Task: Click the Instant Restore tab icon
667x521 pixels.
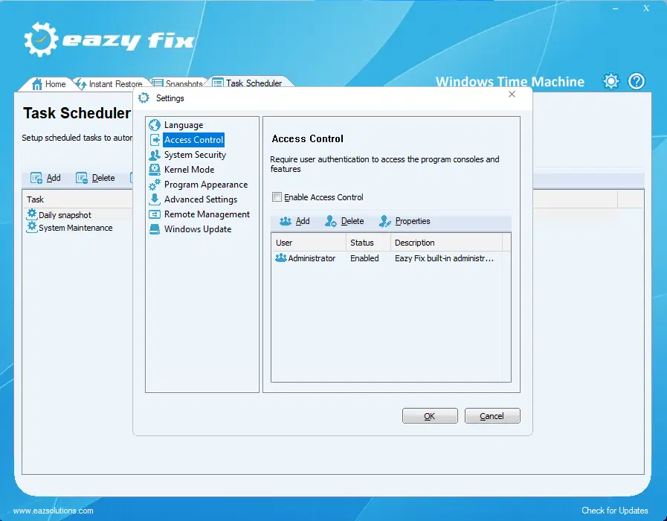Action: tap(81, 84)
